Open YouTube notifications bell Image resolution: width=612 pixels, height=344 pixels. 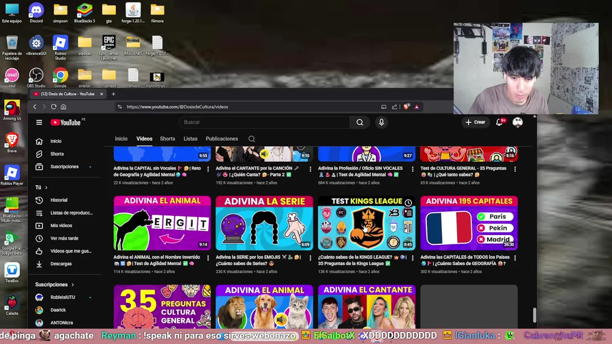click(x=500, y=122)
